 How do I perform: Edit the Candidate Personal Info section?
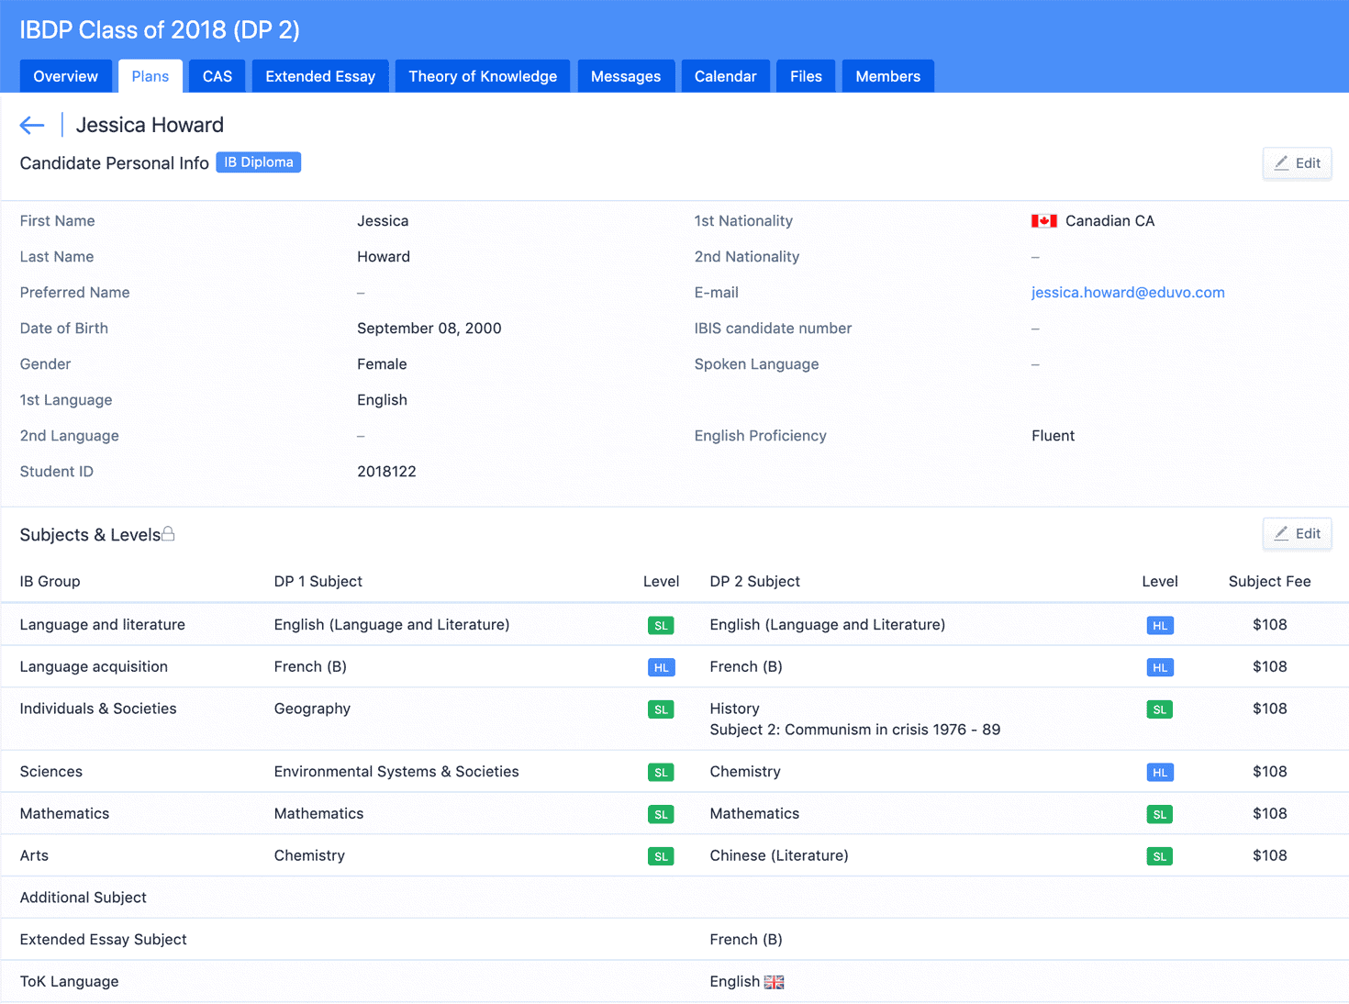[1297, 163]
